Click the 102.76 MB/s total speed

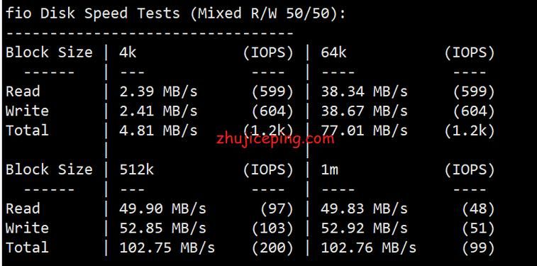pyautogui.click(x=368, y=248)
